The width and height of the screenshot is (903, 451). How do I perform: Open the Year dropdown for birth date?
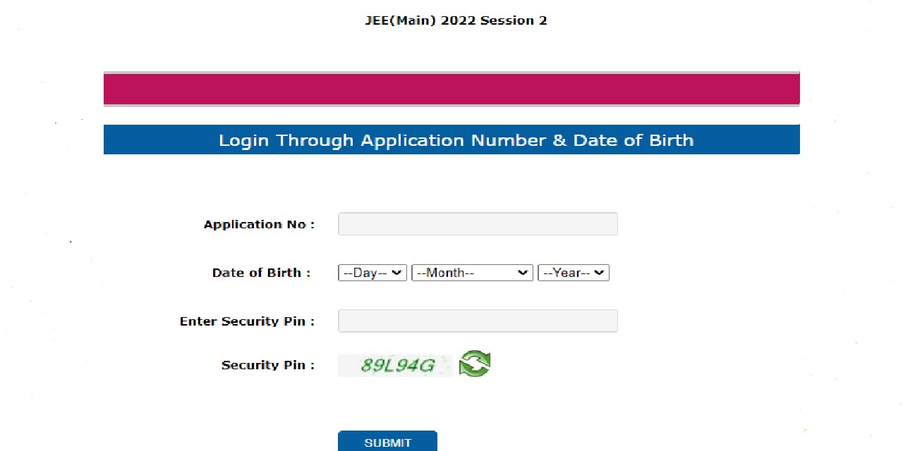[x=574, y=273]
